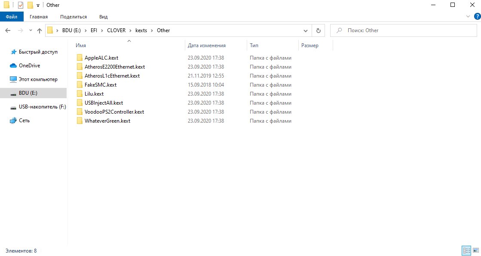Viewport: 481px width, 256px height.
Task: Click the Этот компьютер monitor icon
Action: pyautogui.click(x=13, y=79)
